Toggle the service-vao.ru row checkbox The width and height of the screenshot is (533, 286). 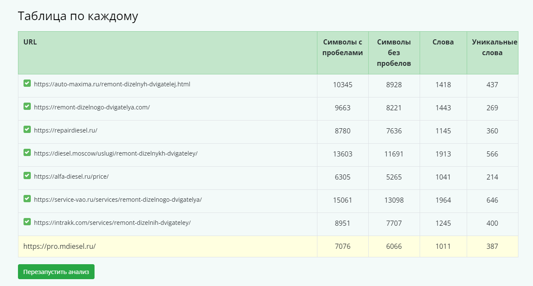click(x=27, y=198)
